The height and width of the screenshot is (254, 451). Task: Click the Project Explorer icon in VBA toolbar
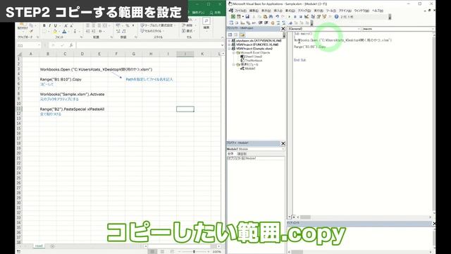pyautogui.click(x=313, y=17)
